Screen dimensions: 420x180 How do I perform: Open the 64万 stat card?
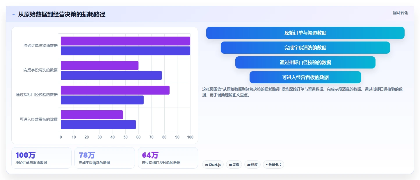click(168, 158)
